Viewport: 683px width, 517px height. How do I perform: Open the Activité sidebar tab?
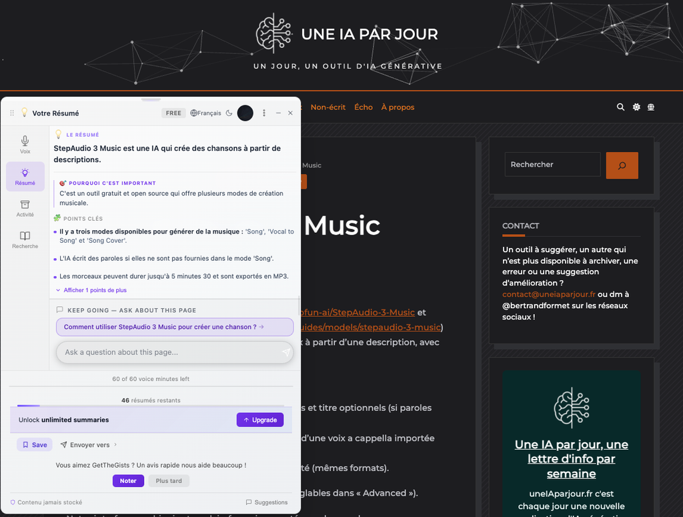click(x=25, y=208)
